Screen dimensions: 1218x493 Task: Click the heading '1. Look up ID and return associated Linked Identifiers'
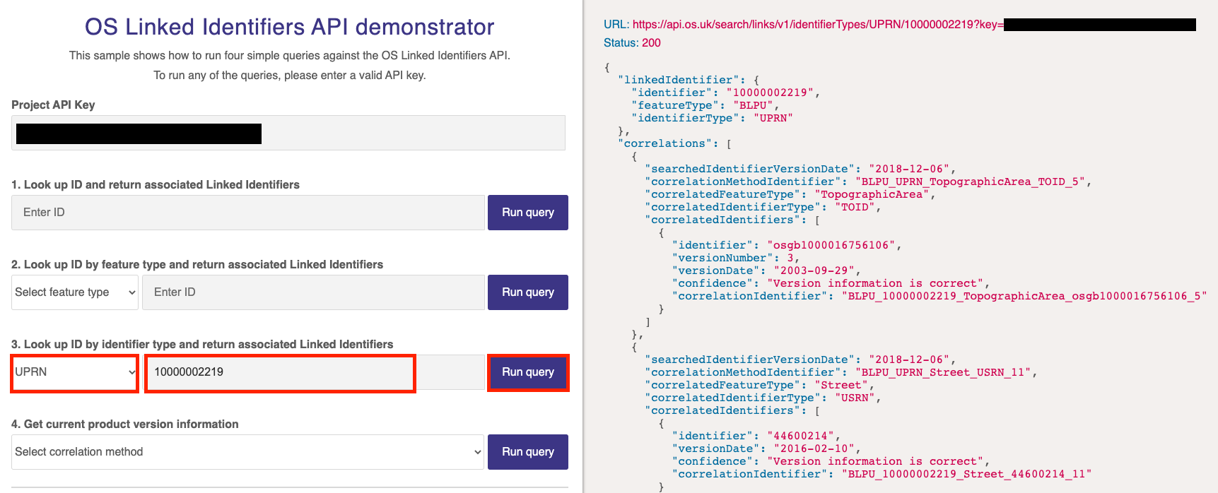pyautogui.click(x=156, y=184)
